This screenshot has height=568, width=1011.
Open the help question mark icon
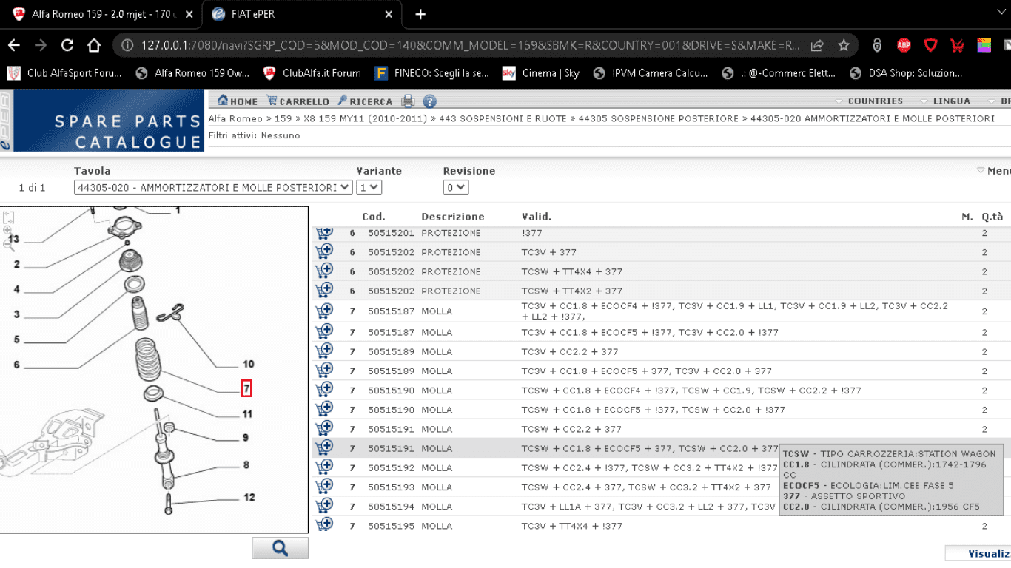tap(429, 101)
